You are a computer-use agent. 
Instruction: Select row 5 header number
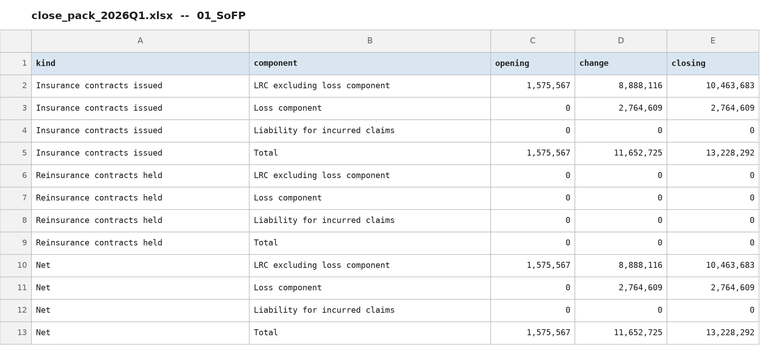pyautogui.click(x=16, y=153)
